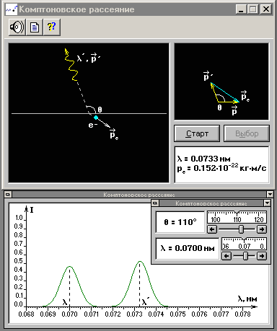Open system menu of the controls panel
The height and width of the screenshot is (331, 277).
[155, 203]
